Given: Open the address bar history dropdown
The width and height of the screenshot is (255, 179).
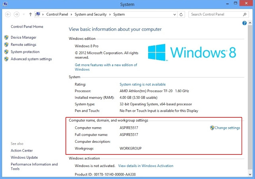Looking at the screenshot, I should tap(175, 14).
